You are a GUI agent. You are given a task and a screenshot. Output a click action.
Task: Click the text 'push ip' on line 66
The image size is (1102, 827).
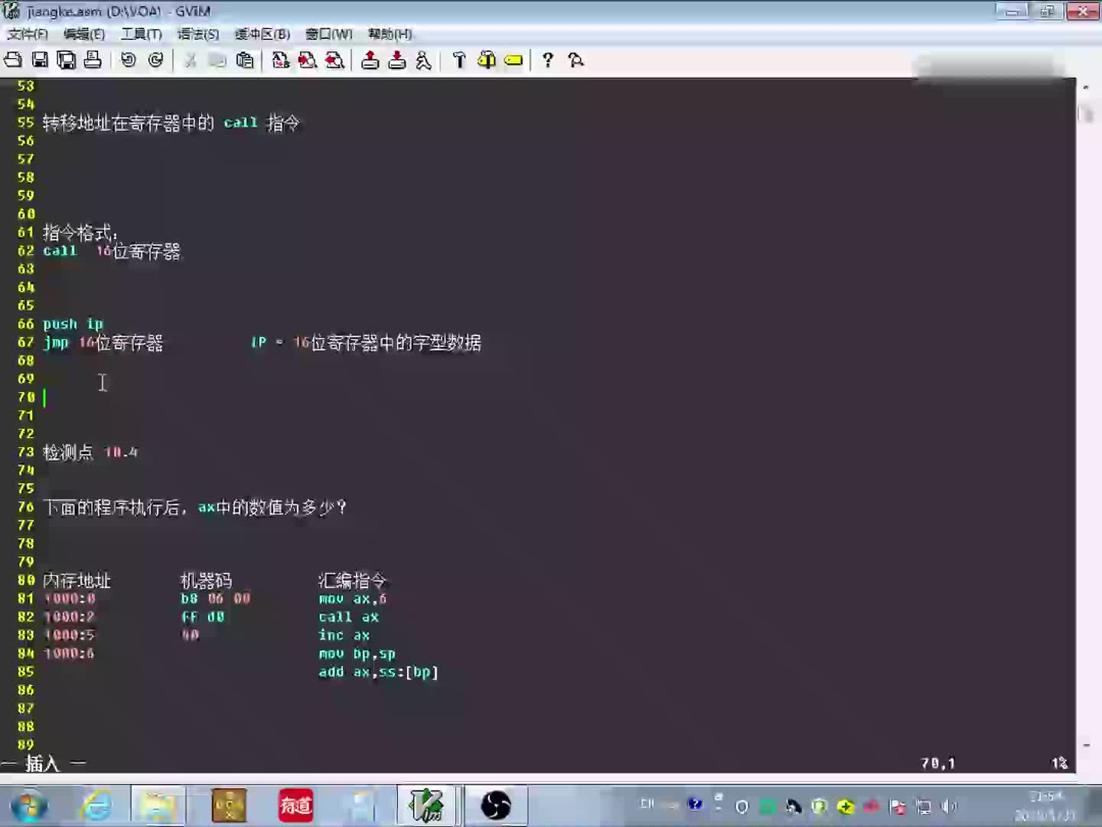[x=73, y=324]
